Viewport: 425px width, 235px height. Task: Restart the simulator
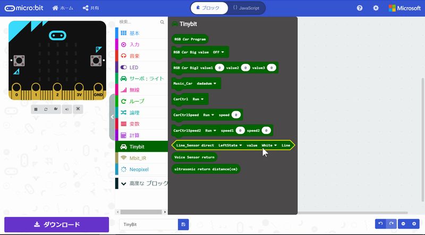(46, 109)
